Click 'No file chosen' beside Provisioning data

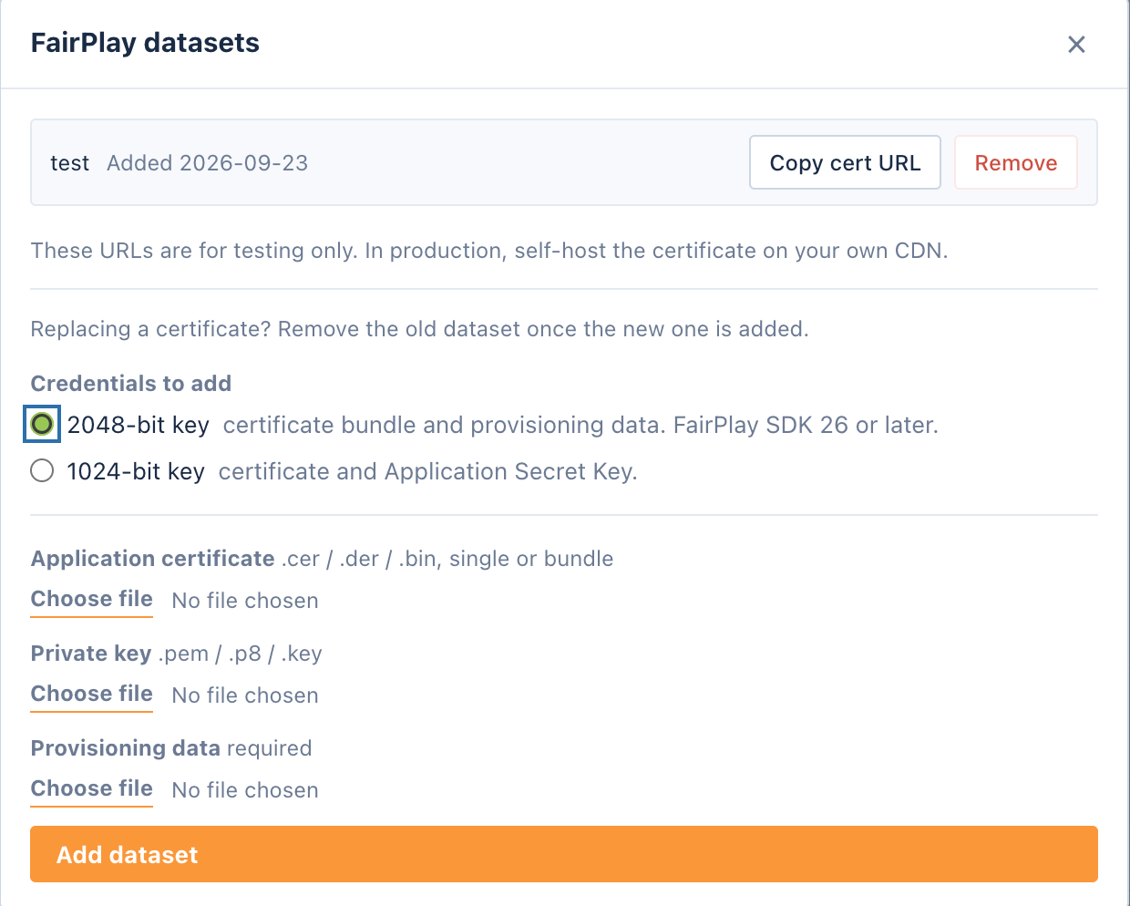(245, 790)
